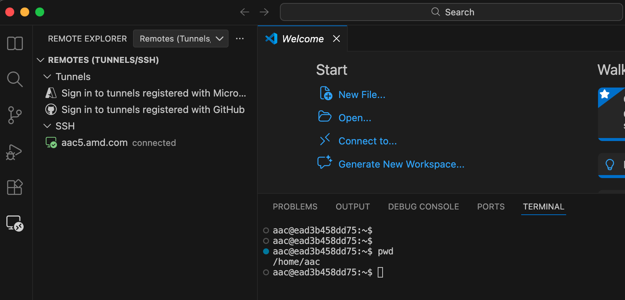
Task: Select the Remote Explorer activity icon
Action: click(15, 223)
